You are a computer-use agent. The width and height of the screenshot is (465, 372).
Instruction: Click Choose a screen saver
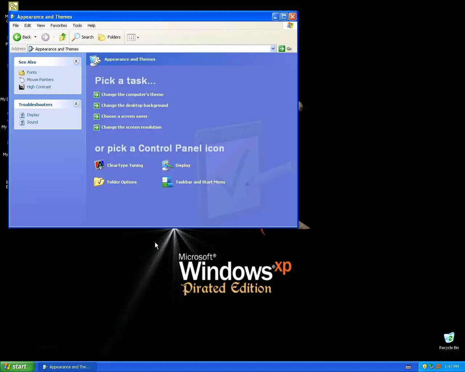click(x=124, y=116)
